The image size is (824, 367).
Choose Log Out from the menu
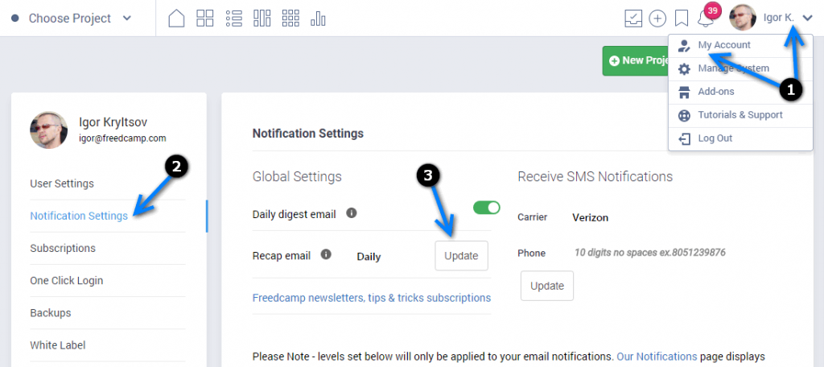740,138
